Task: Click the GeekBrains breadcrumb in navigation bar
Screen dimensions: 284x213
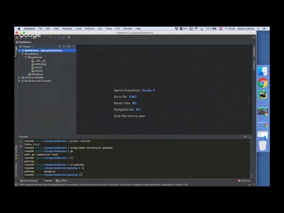Action: (24, 42)
